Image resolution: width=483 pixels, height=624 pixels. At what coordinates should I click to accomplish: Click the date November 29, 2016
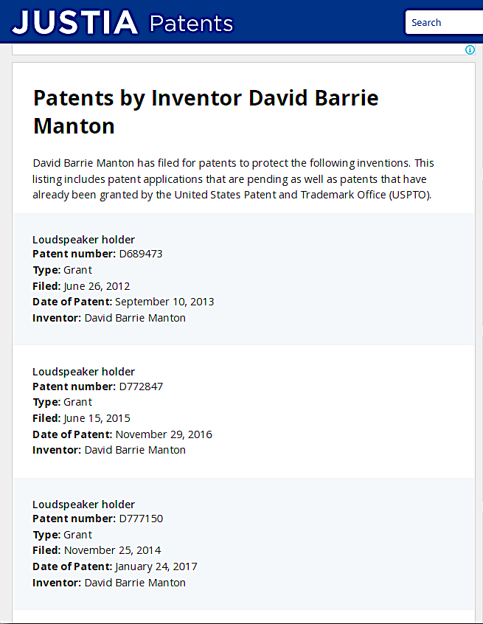coord(164,434)
